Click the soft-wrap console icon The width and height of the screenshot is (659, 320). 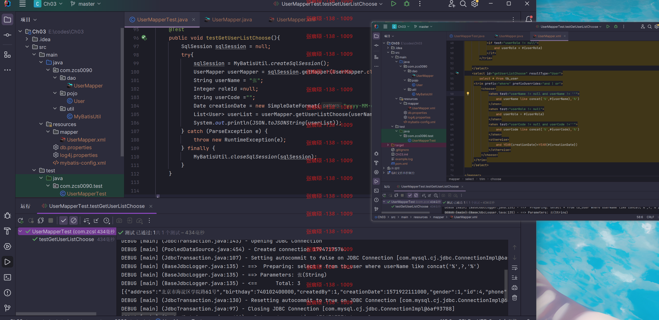tap(515, 268)
